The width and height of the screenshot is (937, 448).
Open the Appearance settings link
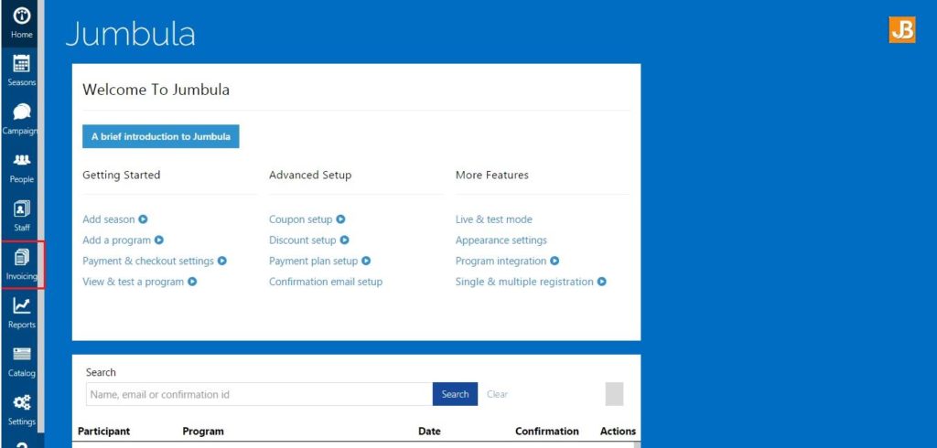[x=501, y=240]
